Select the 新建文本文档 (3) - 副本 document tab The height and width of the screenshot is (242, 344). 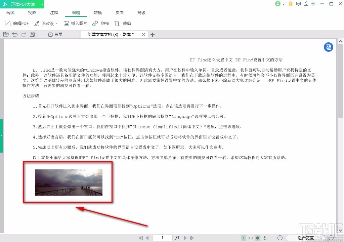[110, 35]
